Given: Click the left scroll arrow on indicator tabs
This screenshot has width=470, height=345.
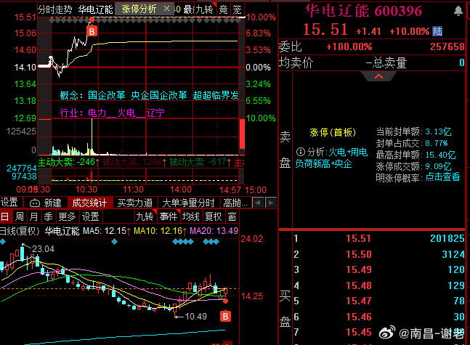Looking at the screenshot, I should tap(257, 203).
